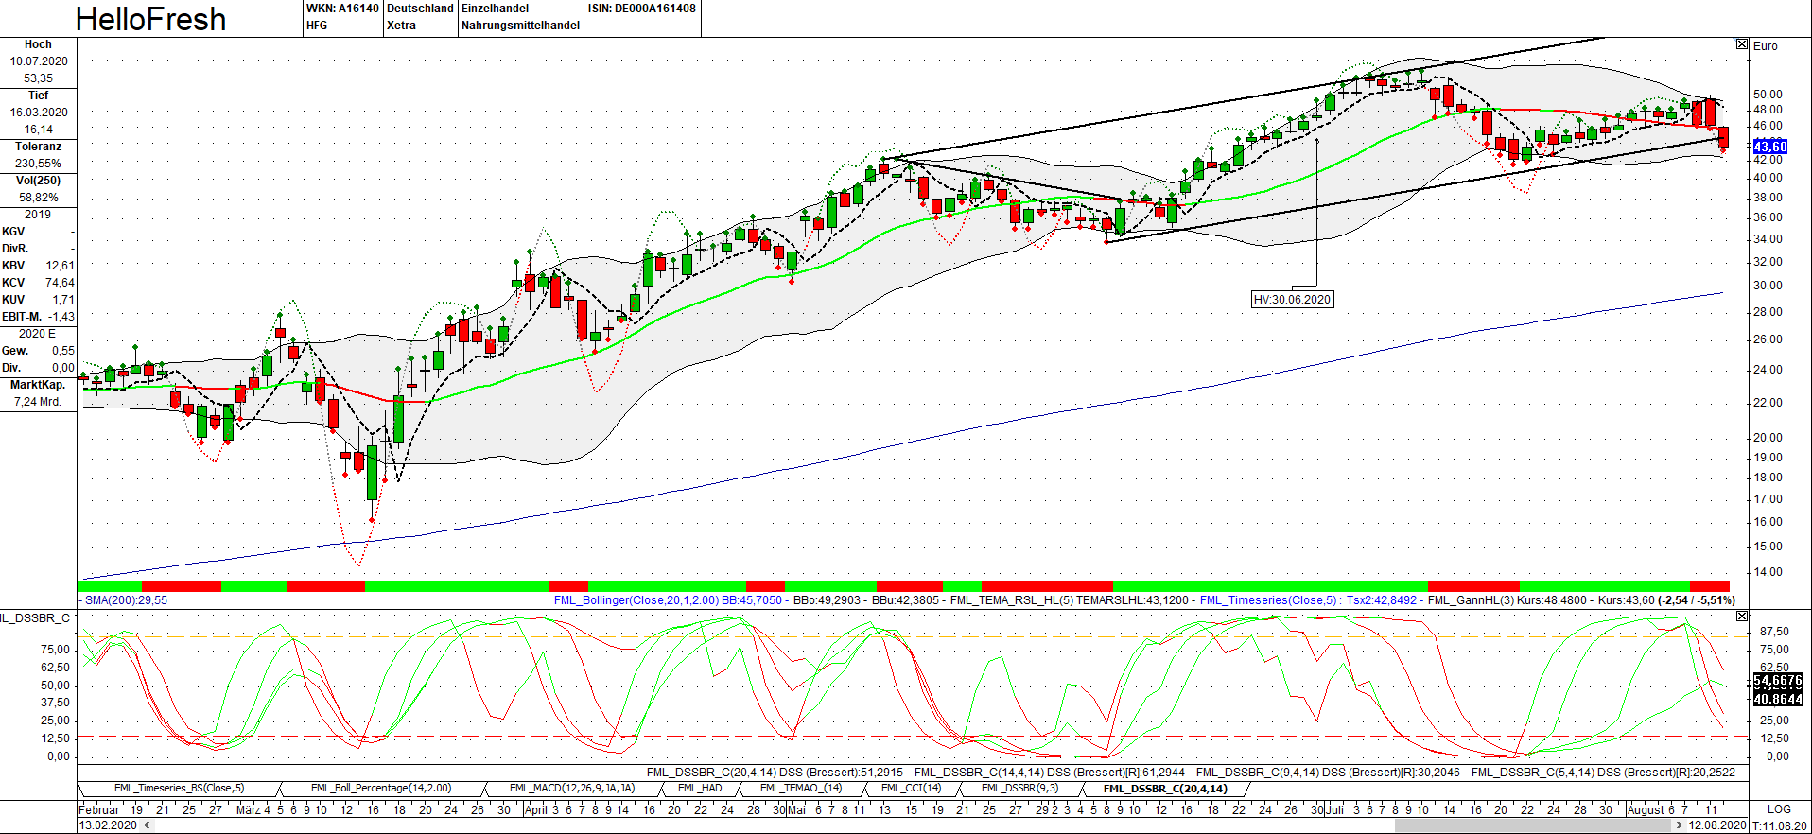Viewport: 1812px width, 834px height.
Task: Open the FML_CCI(14) indicator tab
Action: click(911, 789)
